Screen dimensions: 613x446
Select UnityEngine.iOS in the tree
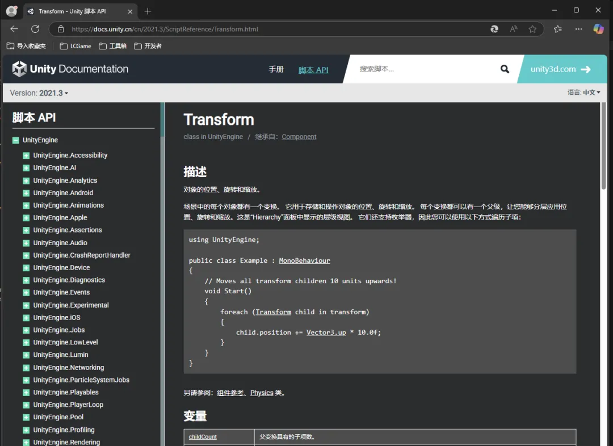[57, 318]
